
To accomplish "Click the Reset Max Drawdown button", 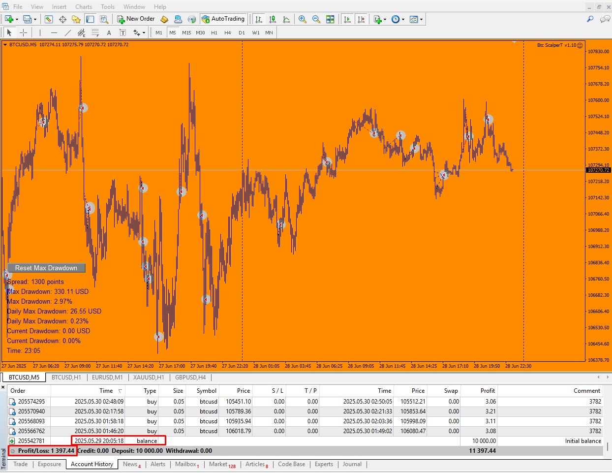I will [46, 268].
